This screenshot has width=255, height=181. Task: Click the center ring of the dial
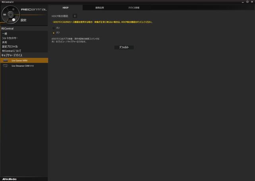tap(11, 14)
